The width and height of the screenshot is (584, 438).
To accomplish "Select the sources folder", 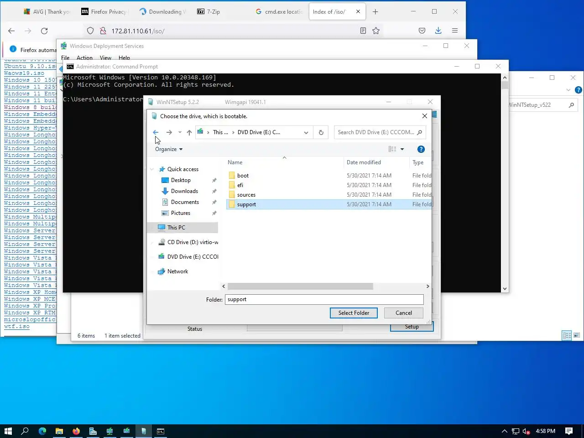I will click(246, 195).
